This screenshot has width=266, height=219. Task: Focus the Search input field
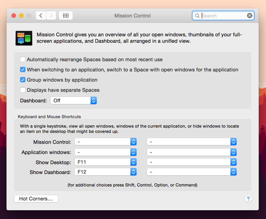(223, 16)
